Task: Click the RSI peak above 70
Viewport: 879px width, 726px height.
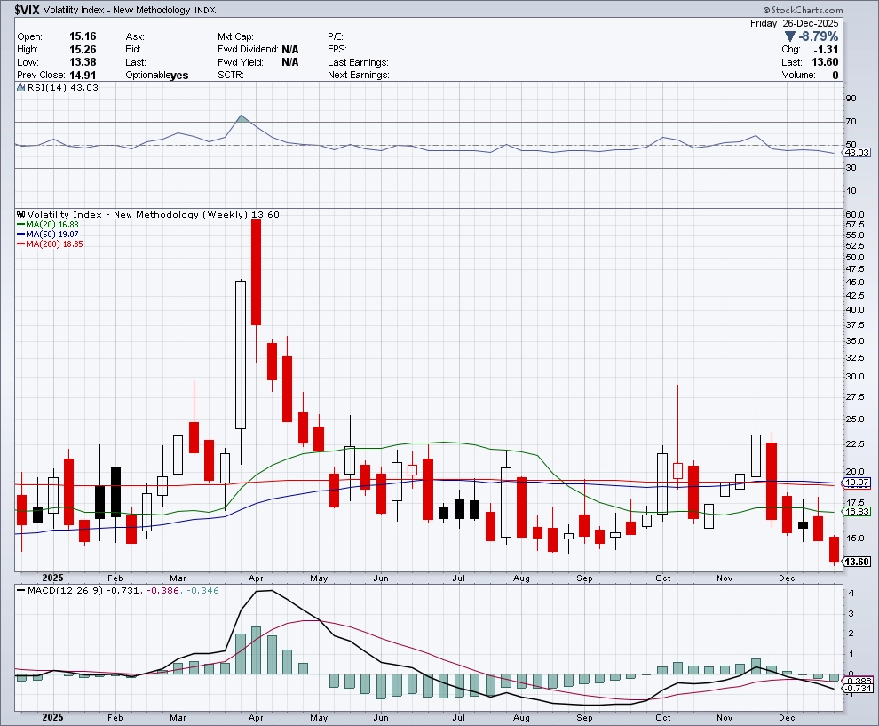Action: [241, 116]
